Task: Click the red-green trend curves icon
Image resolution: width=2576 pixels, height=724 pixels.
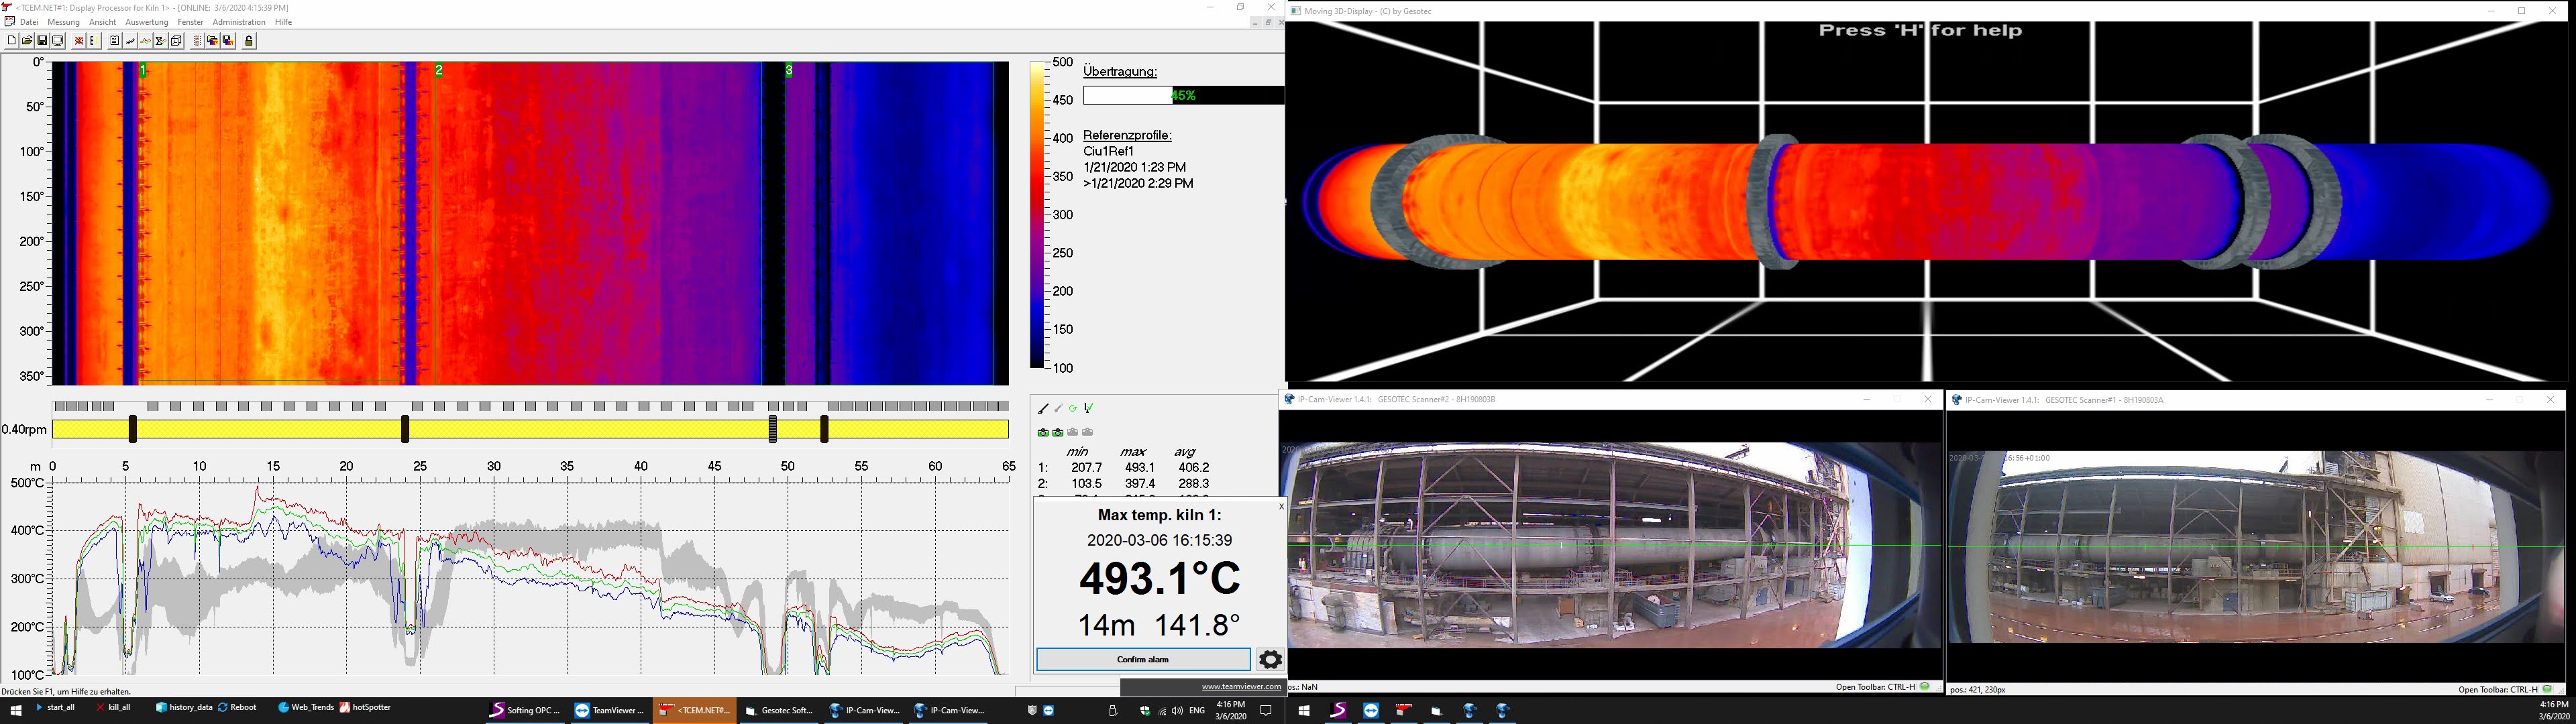Action: (x=146, y=41)
